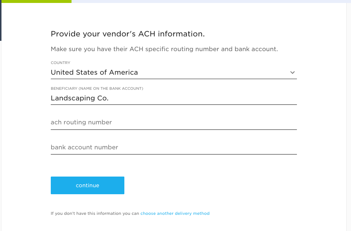This screenshot has width=351, height=231.
Task: Open the choose another delivery method link
Action: pyautogui.click(x=175, y=213)
